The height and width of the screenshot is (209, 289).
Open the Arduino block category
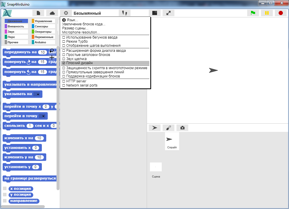(40, 42)
